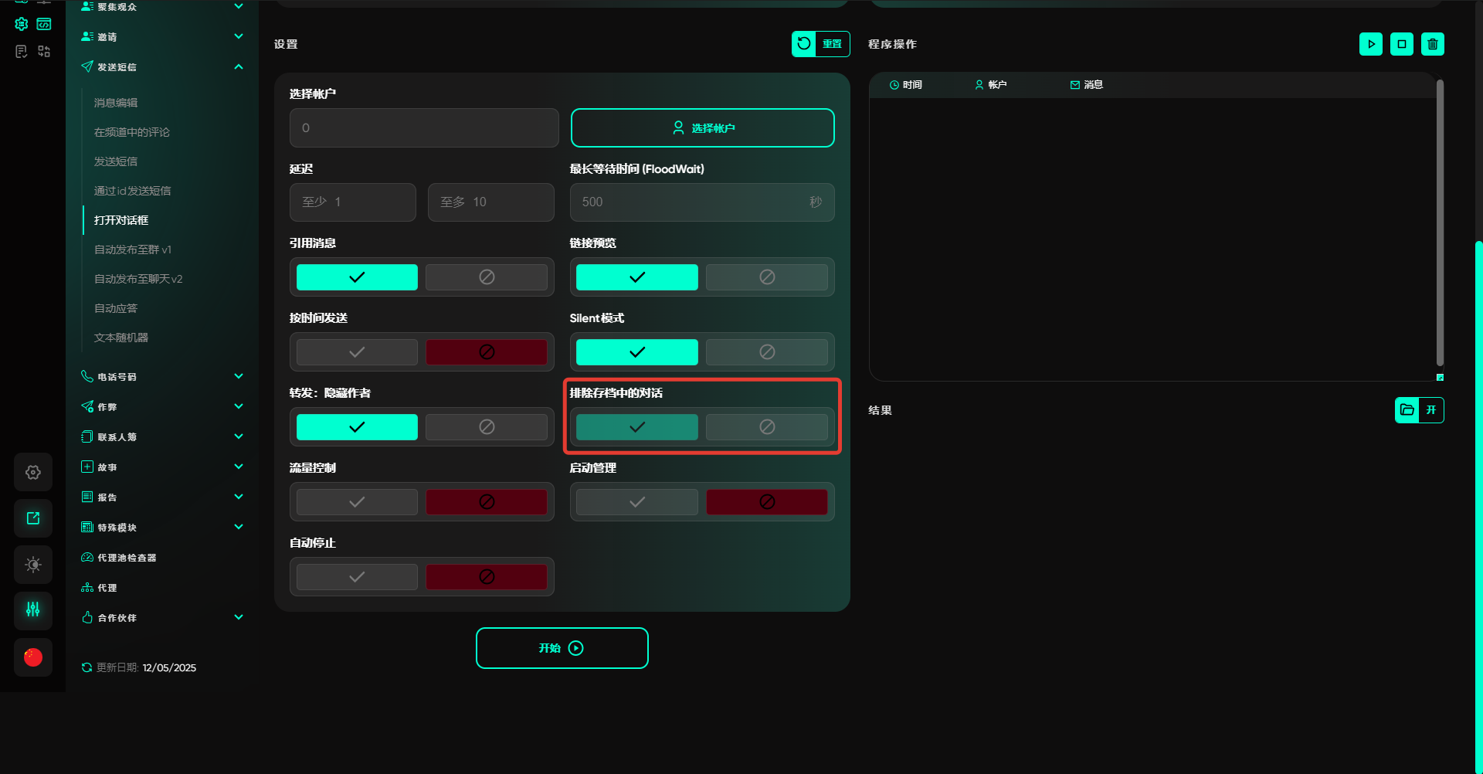Toggle the sun theme icon

[33, 565]
